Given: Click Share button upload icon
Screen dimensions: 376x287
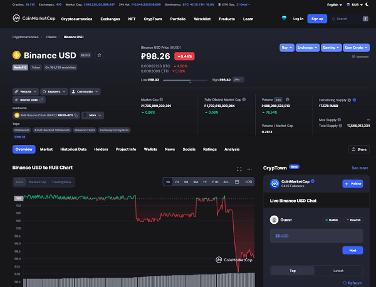Looking at the screenshot, I should (353, 149).
